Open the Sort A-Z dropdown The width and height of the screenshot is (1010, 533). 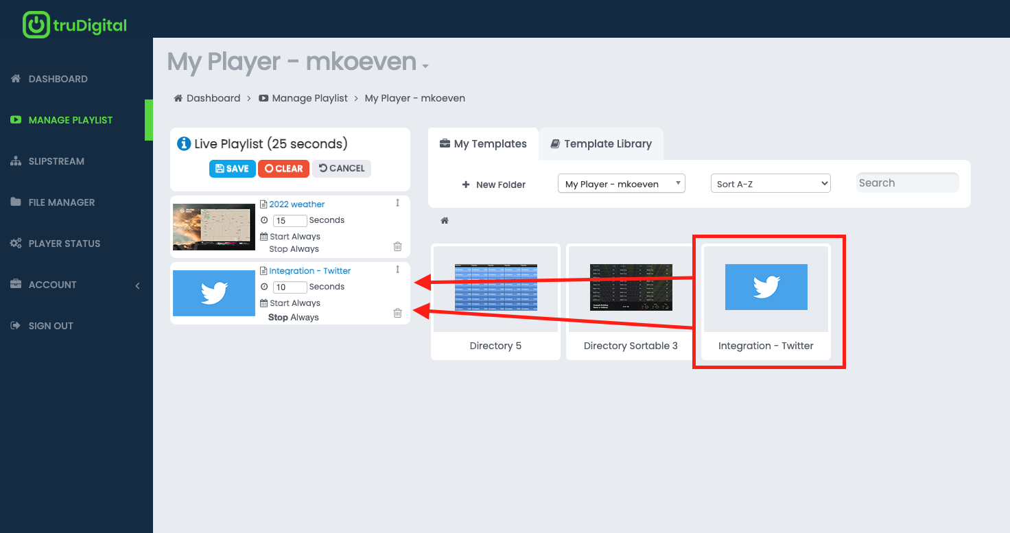tap(771, 184)
